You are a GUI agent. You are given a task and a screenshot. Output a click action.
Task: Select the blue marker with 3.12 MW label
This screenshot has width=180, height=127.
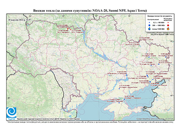pyautogui.click(x=119, y=103)
